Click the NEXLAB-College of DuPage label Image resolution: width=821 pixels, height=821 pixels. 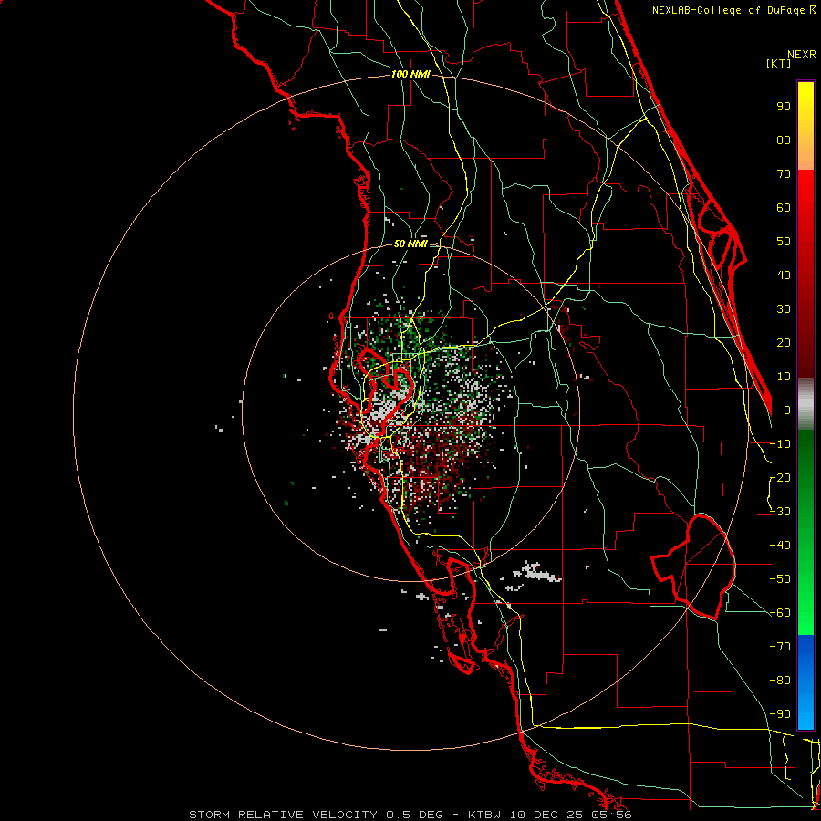pos(733,10)
